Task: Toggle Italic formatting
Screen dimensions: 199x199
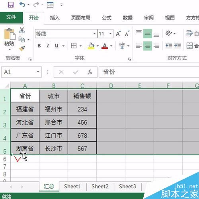Action: [x=48, y=46]
